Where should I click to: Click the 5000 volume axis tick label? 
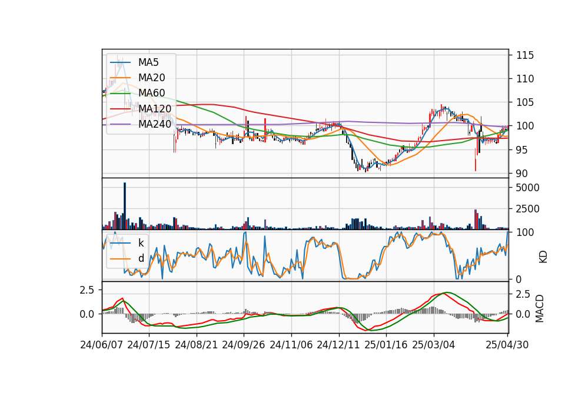(x=528, y=188)
